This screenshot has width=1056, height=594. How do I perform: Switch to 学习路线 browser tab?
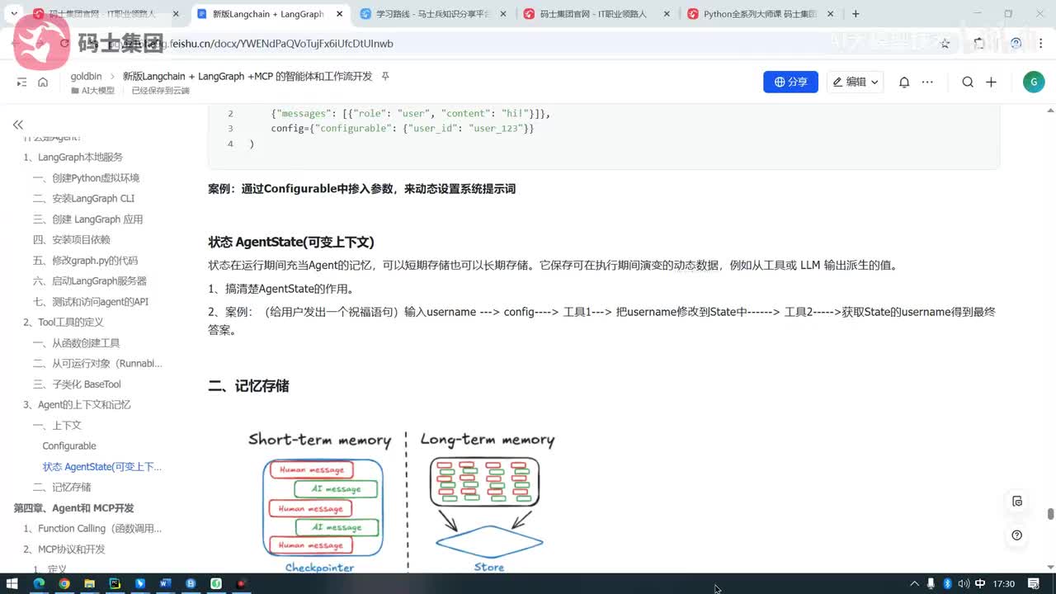pos(434,14)
